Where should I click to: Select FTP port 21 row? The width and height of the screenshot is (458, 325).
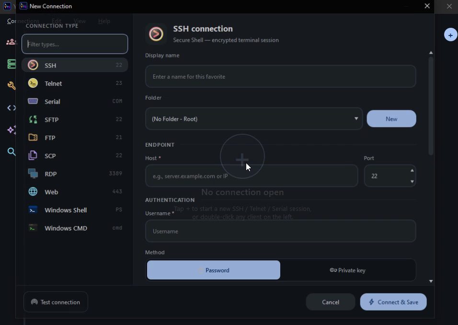pyautogui.click(x=75, y=138)
